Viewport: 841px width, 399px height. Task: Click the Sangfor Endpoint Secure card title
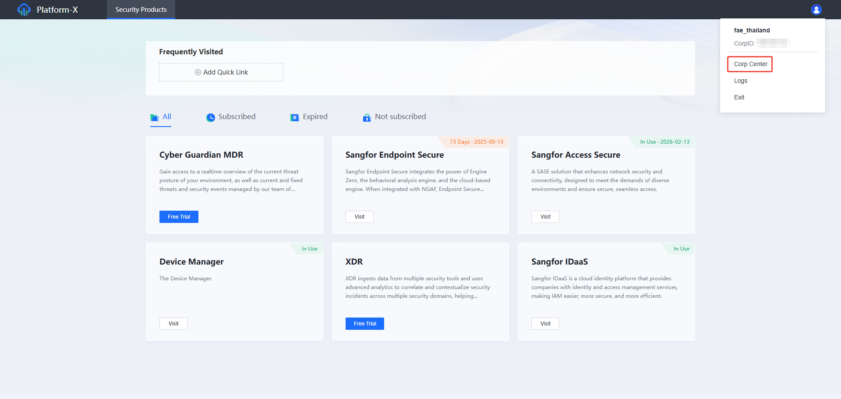[395, 155]
